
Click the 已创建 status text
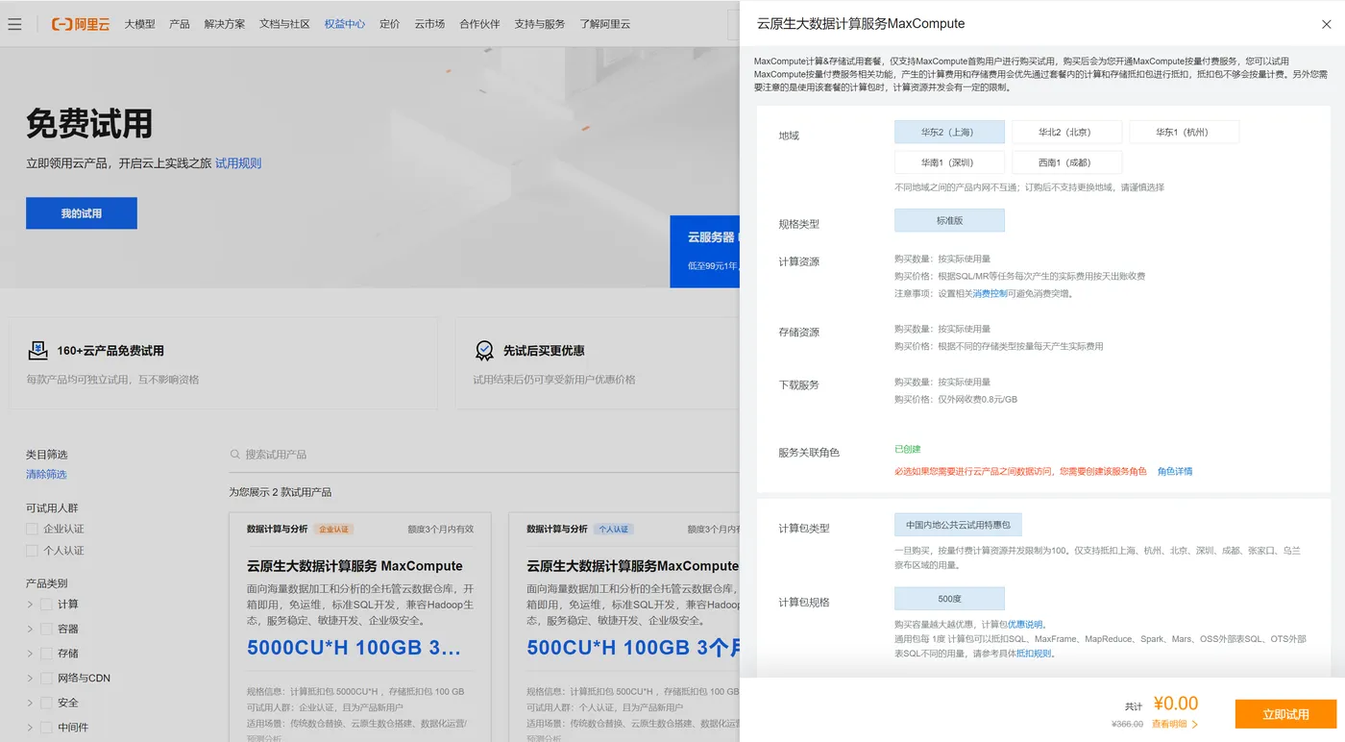[x=908, y=449]
